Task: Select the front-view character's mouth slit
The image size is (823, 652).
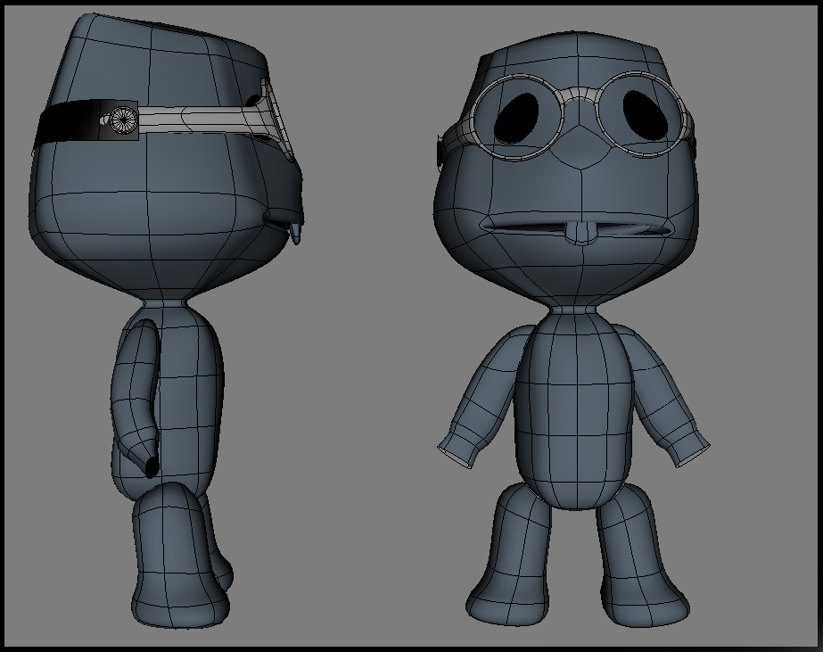Action: tap(578, 227)
